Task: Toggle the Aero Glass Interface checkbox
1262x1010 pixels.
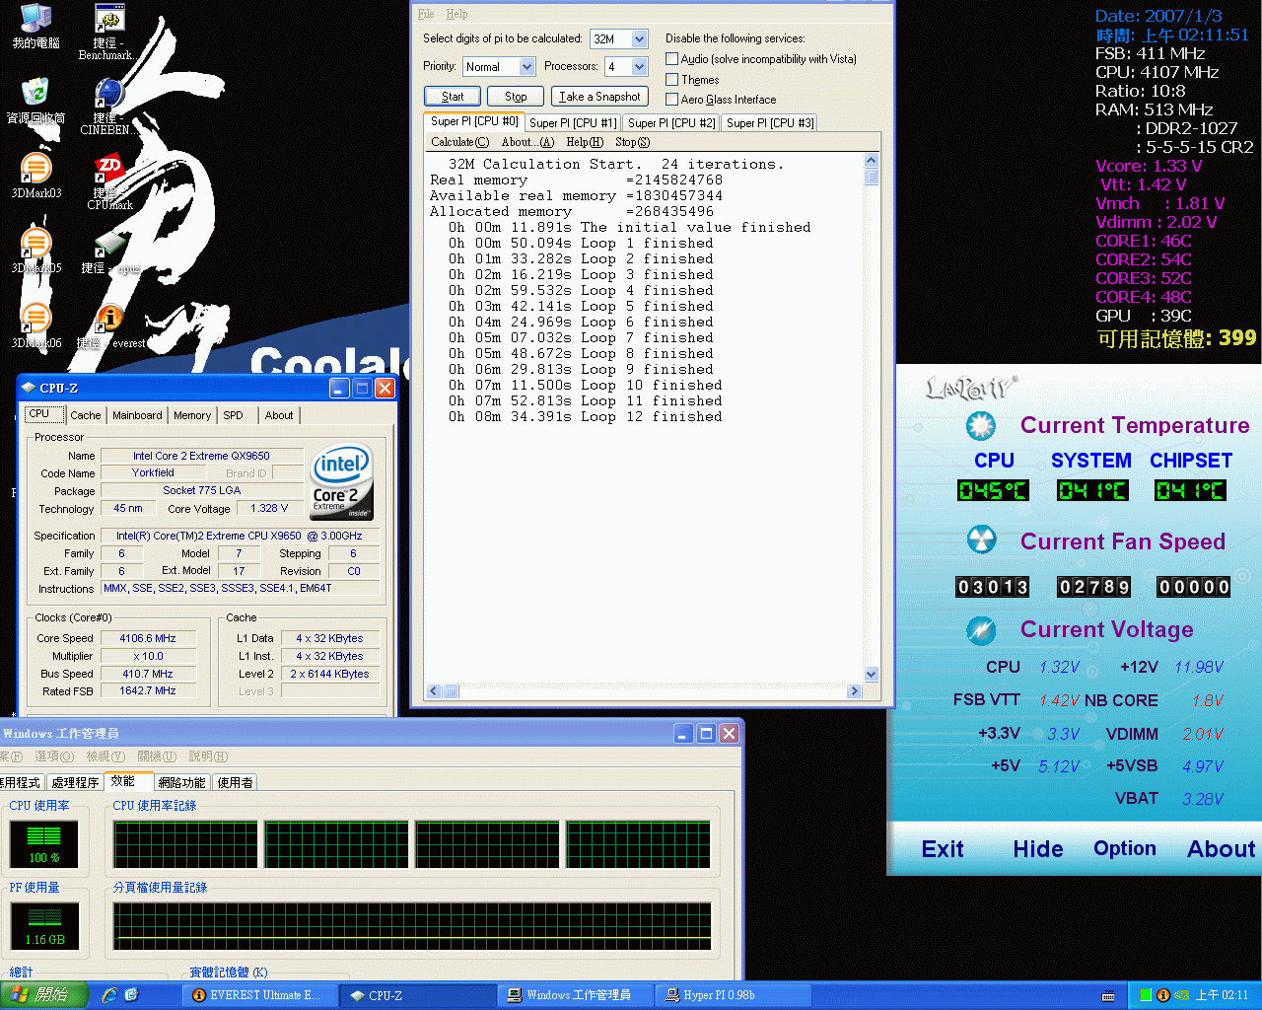Action: tap(671, 99)
